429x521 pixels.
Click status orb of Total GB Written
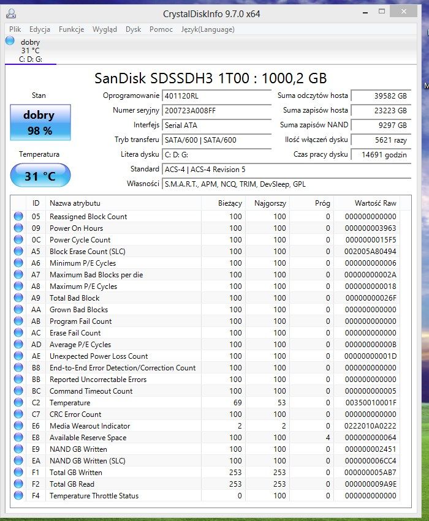pos(18,472)
